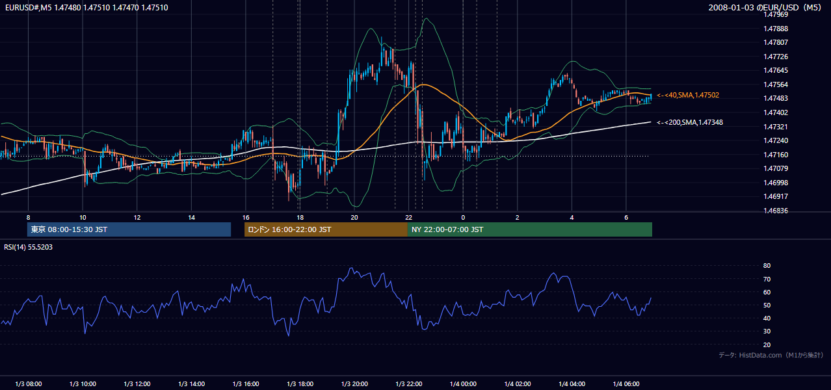Click price axis value 1.47564
This screenshot has width=831, height=390.
tap(776, 84)
